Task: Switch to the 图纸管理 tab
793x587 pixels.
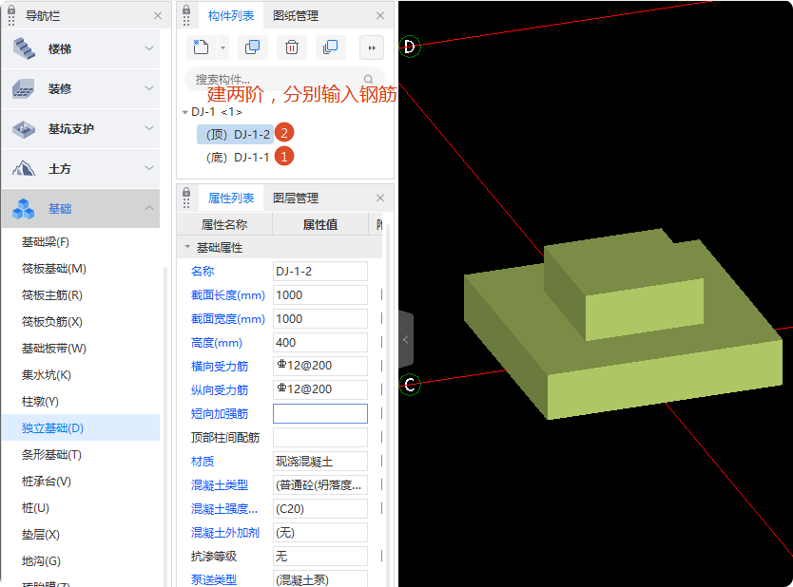Action: tap(296, 15)
